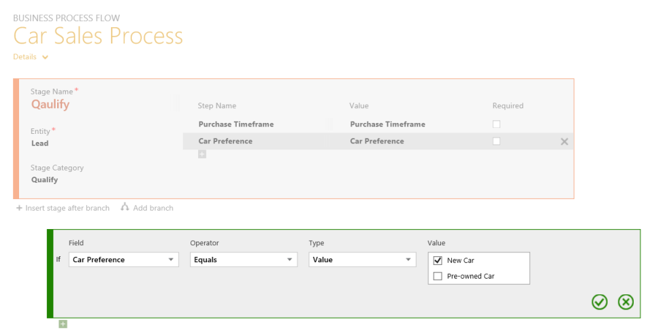Click the green plus below condition
Viewport: 650px width, 333px height.
(63, 324)
